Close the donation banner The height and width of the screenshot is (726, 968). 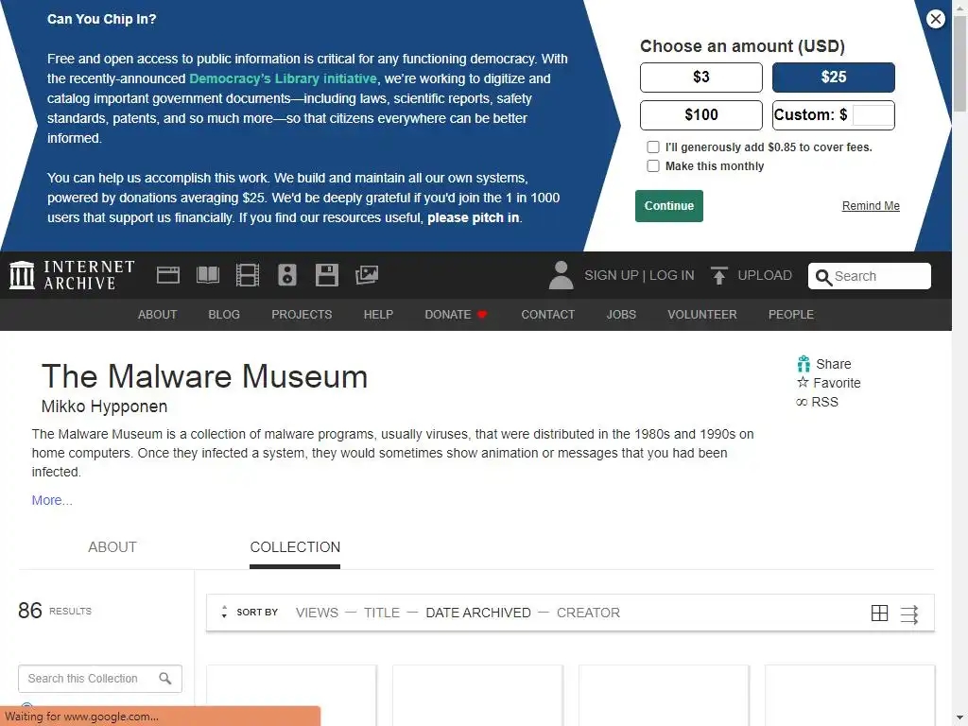pos(935,19)
